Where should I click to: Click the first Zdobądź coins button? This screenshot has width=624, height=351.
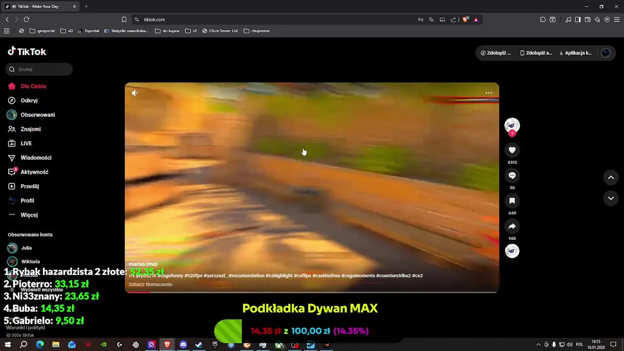click(496, 53)
